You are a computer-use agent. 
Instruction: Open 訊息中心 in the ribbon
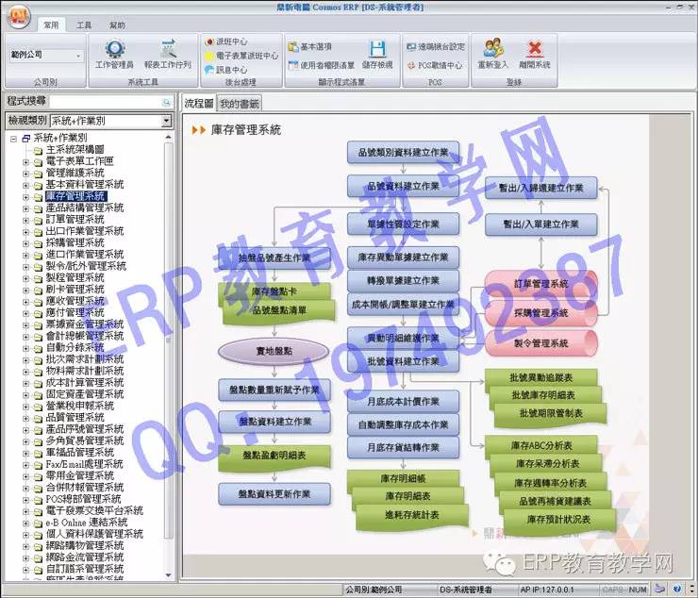[226, 70]
